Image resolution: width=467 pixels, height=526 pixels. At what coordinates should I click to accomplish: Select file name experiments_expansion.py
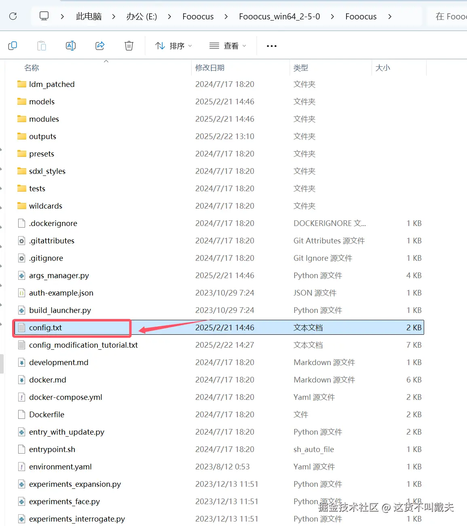pos(75,484)
